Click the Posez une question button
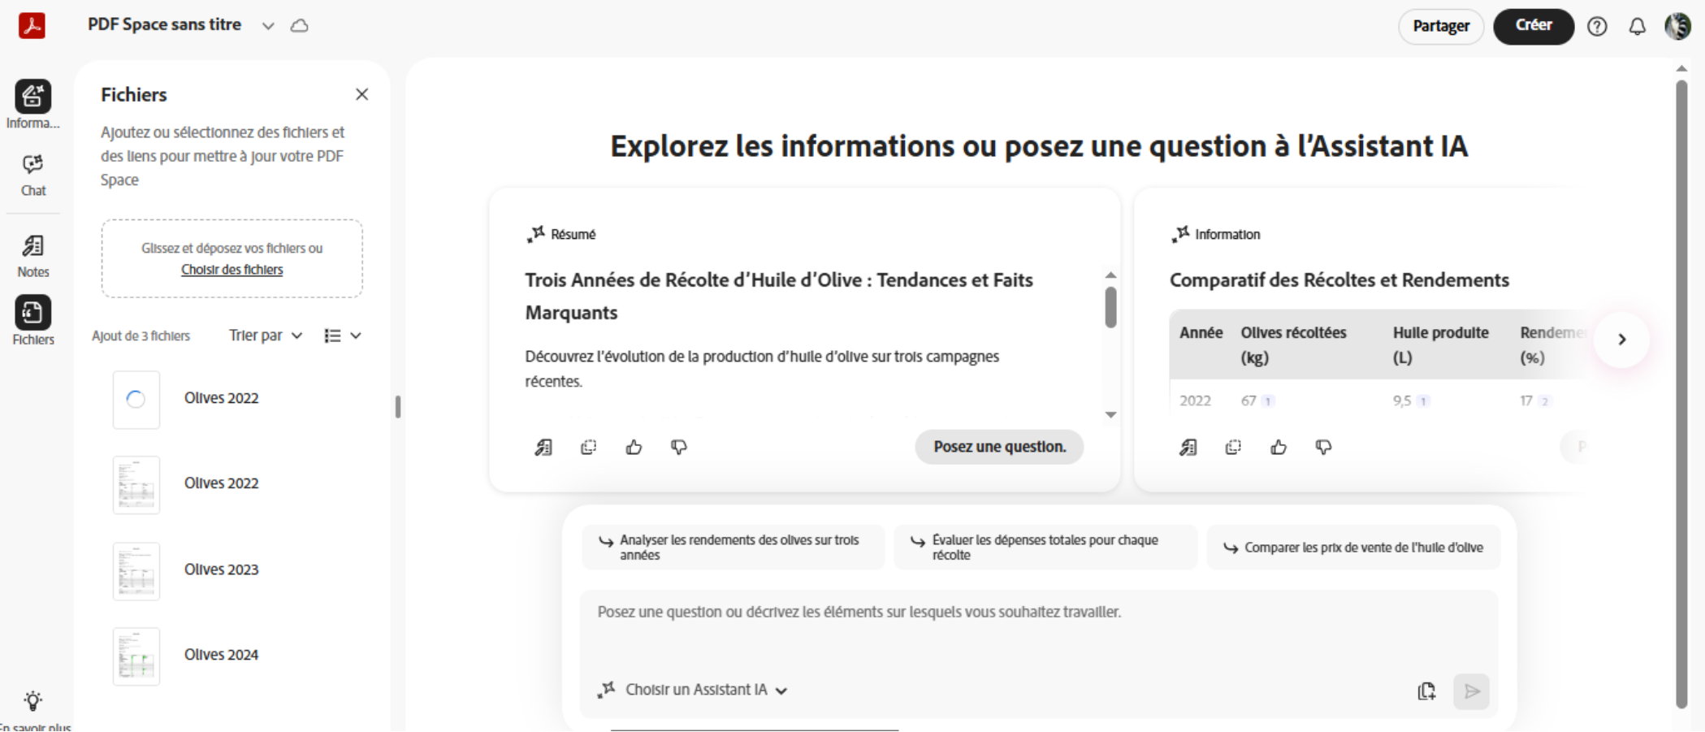This screenshot has height=732, width=1705. coord(999,447)
